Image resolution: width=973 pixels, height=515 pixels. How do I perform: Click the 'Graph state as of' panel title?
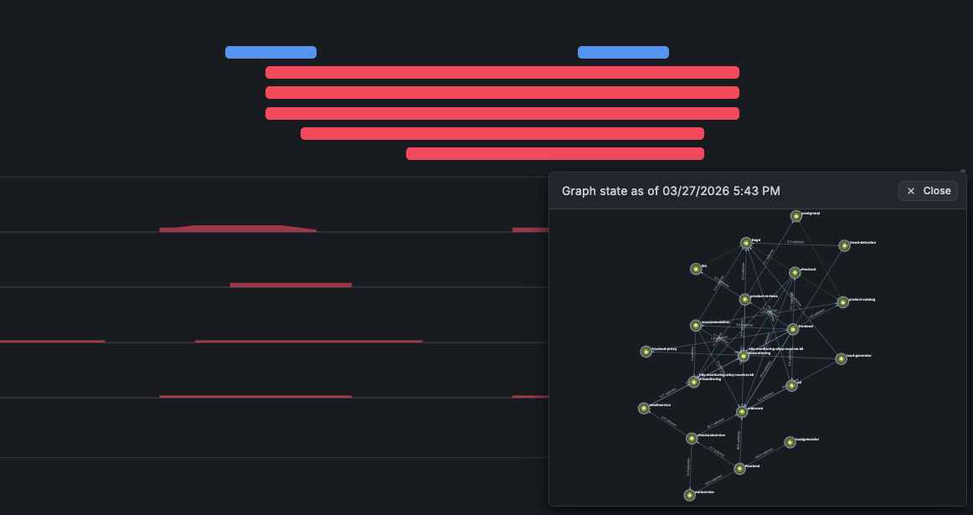point(670,191)
